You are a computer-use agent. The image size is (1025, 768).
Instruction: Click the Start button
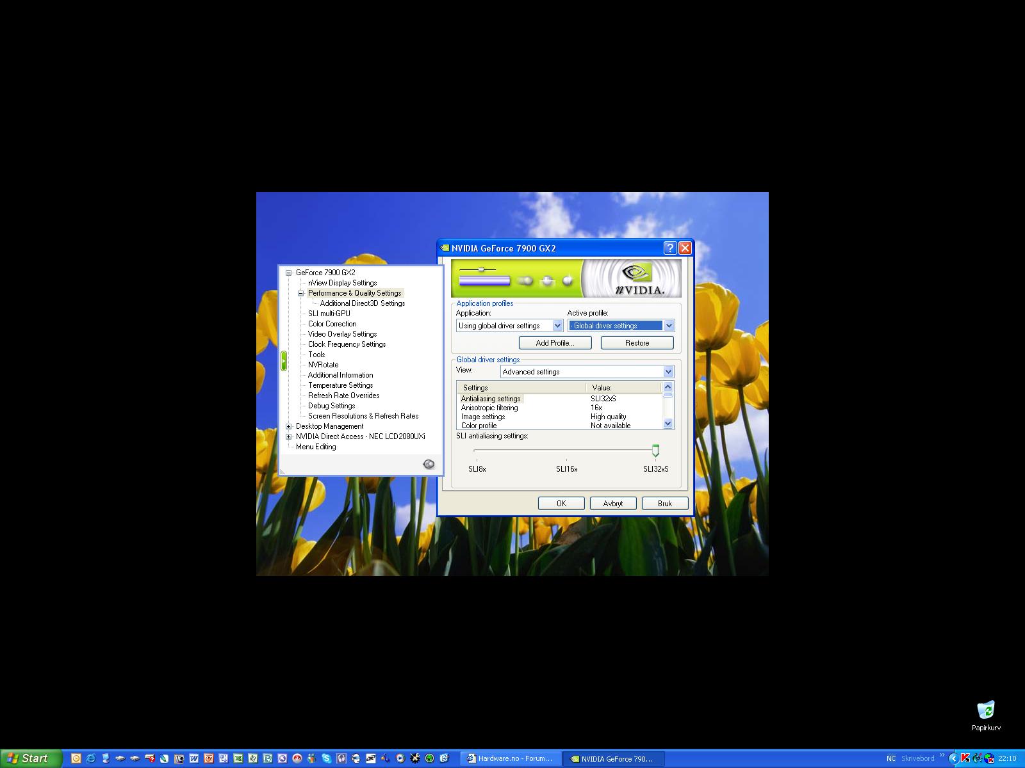(31, 758)
